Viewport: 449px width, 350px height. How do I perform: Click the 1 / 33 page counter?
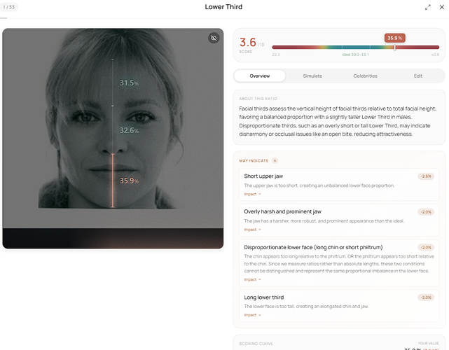9,7
